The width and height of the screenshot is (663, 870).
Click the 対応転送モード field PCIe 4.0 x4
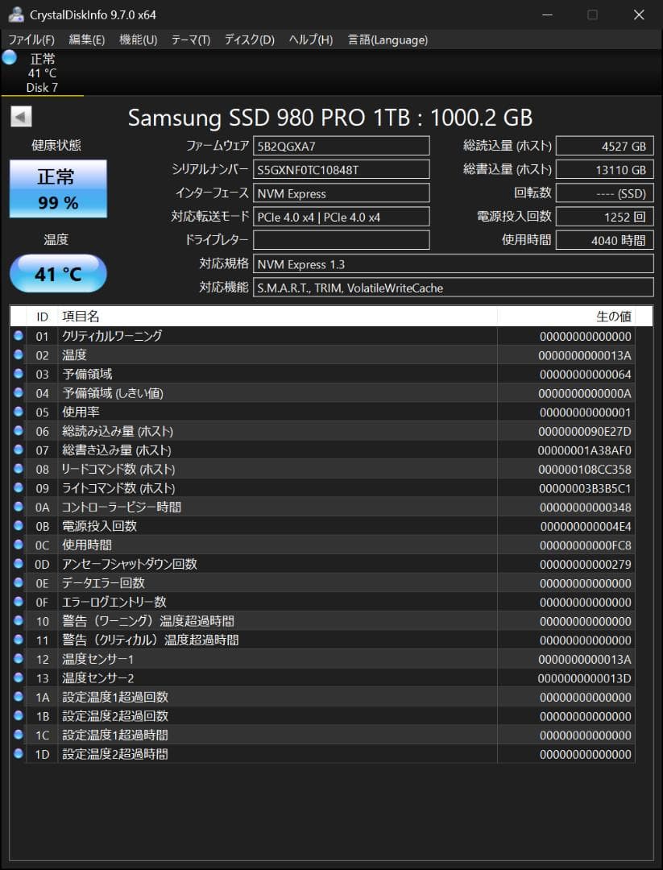(x=342, y=217)
